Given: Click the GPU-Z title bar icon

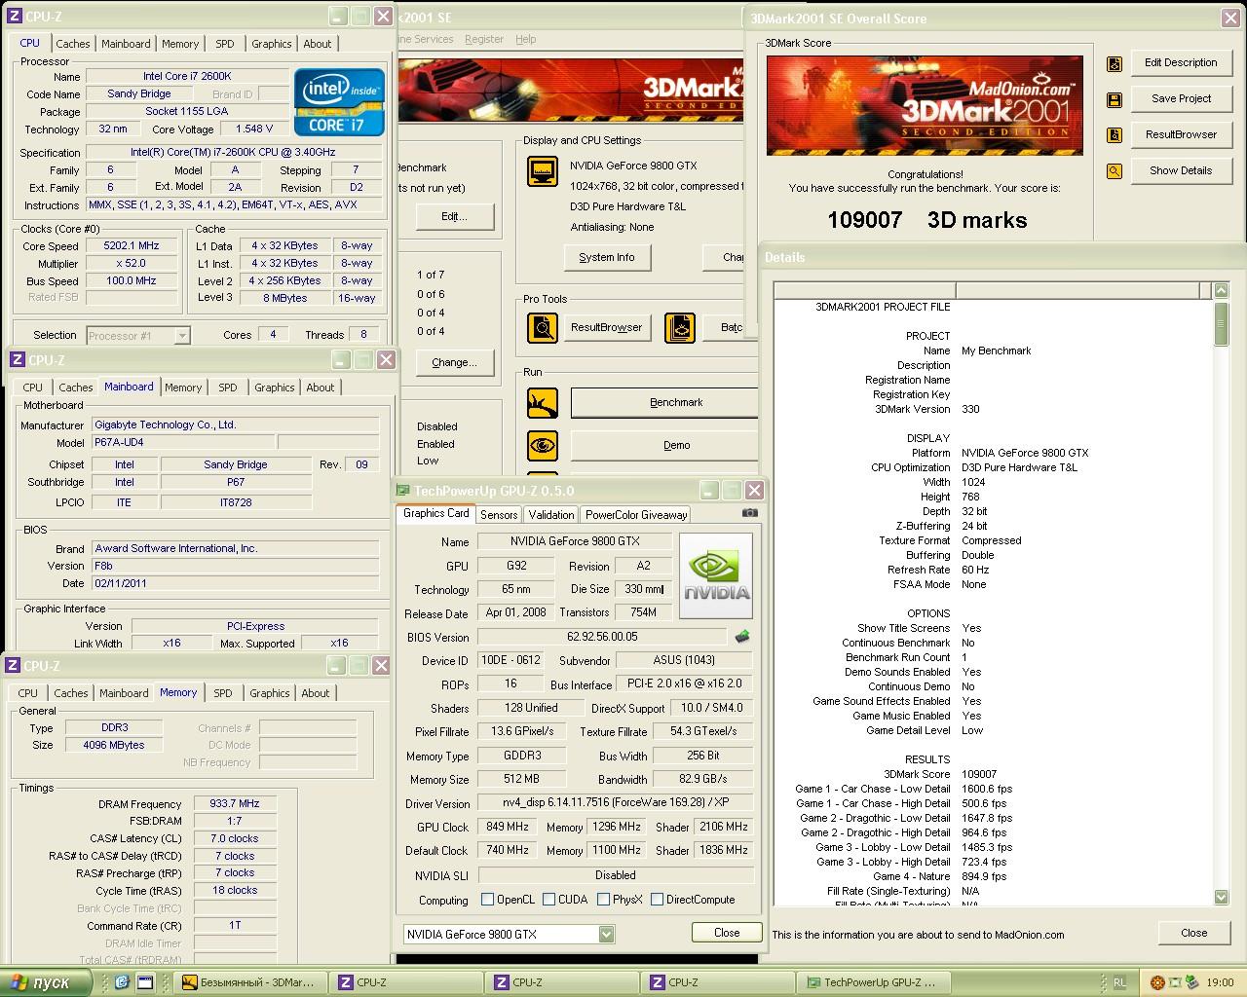Looking at the screenshot, I should (x=403, y=491).
